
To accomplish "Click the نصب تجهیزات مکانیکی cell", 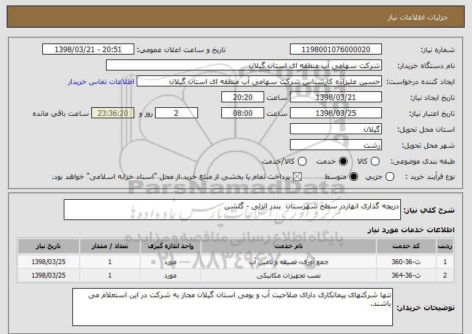I will pos(289,275).
